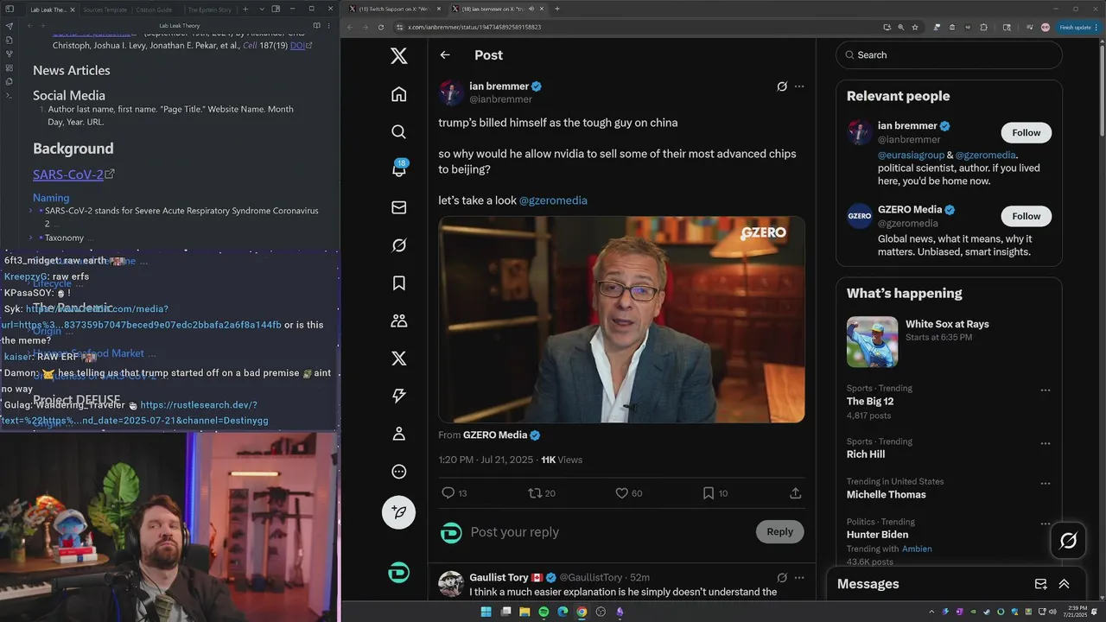Click share icon under the post

(795, 493)
